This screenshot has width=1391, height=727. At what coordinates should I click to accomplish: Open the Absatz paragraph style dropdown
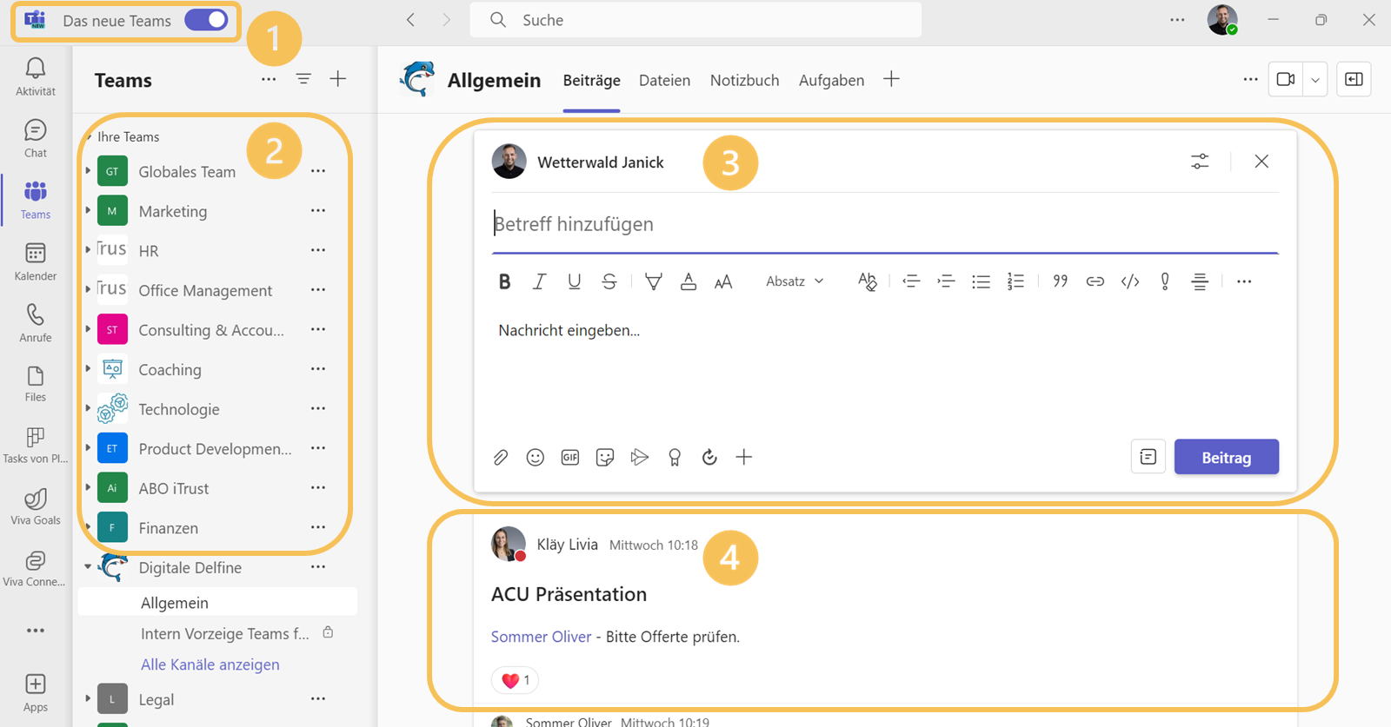tap(795, 281)
